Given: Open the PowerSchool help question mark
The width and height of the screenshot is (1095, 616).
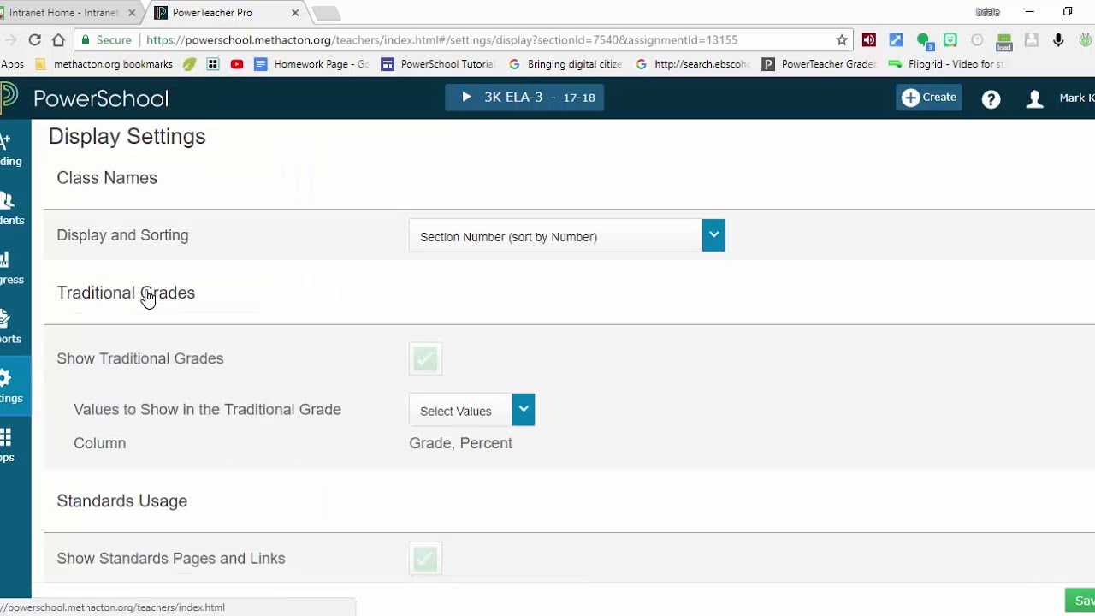Looking at the screenshot, I should click(x=991, y=99).
